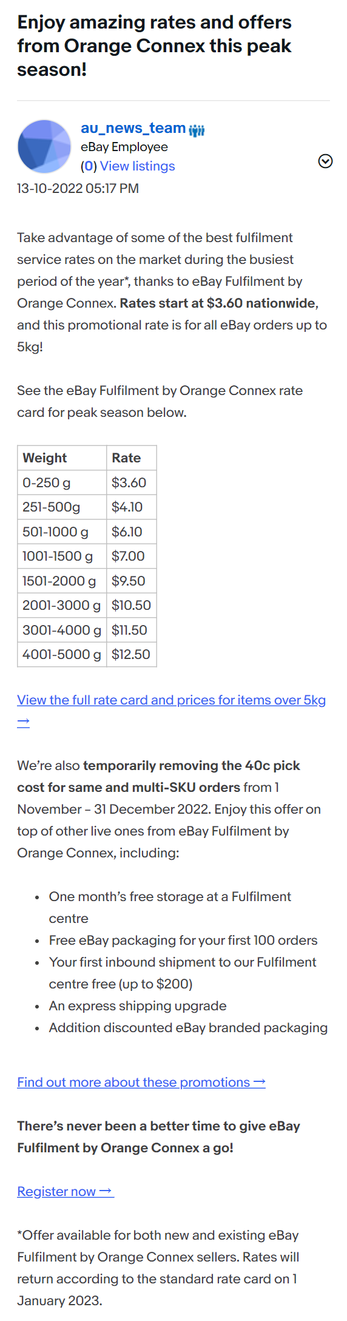
Task: Select the Weight column header cell
Action: (x=62, y=458)
